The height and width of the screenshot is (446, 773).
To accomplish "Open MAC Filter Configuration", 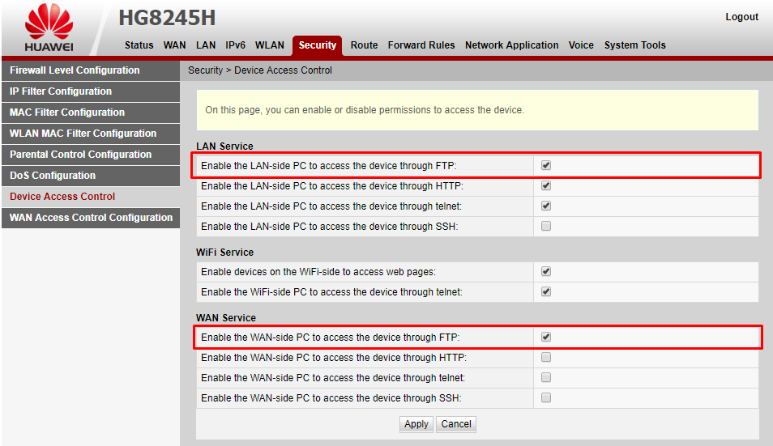I will (91, 113).
